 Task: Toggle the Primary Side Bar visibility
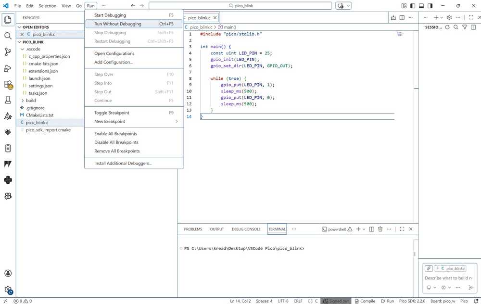click(412, 5)
